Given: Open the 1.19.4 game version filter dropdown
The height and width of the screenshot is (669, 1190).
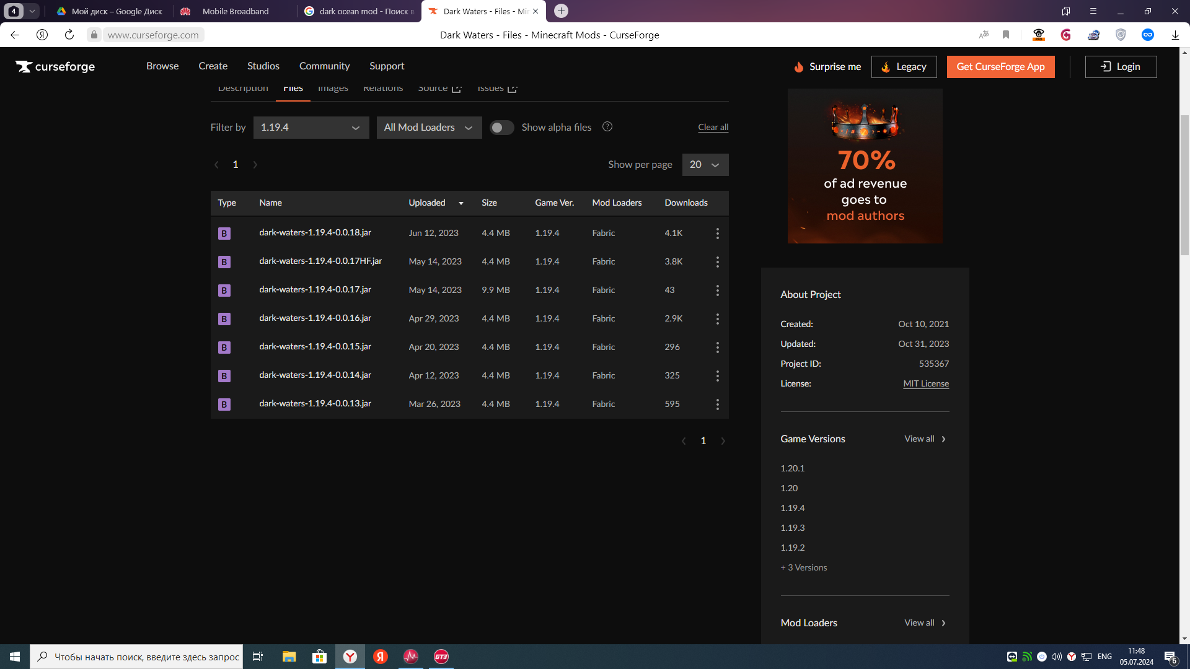Looking at the screenshot, I should pyautogui.click(x=311, y=128).
